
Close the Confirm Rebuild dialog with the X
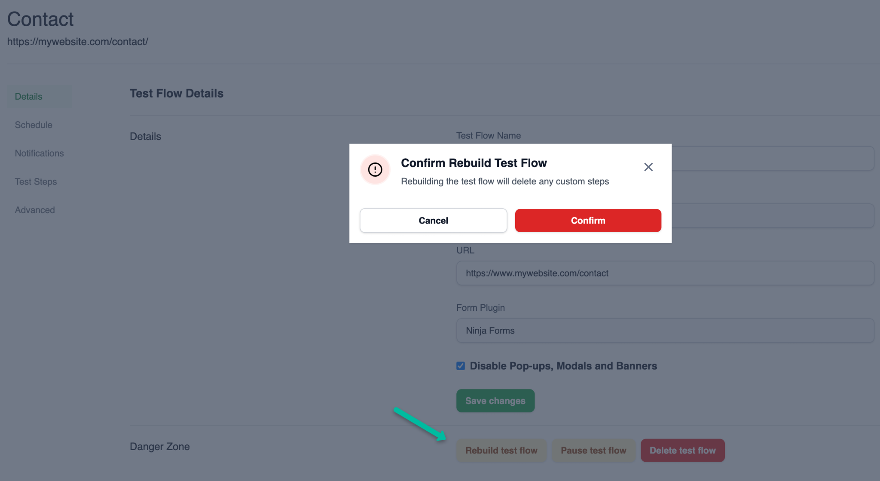648,167
